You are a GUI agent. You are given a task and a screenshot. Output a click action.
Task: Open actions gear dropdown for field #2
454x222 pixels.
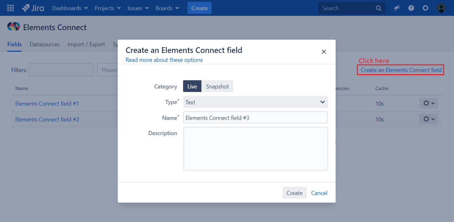coord(429,119)
